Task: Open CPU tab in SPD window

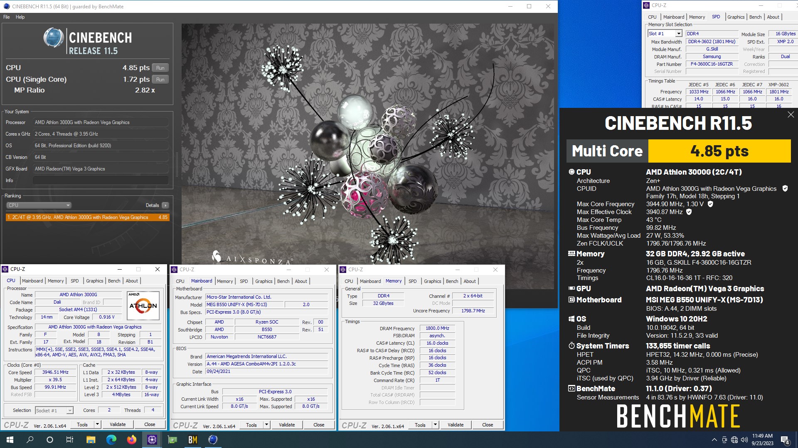Action: point(652,17)
